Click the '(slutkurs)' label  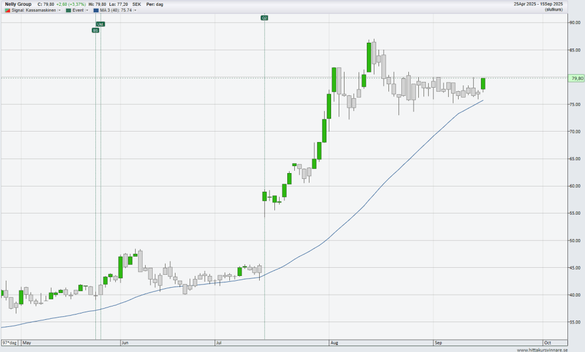click(x=553, y=9)
